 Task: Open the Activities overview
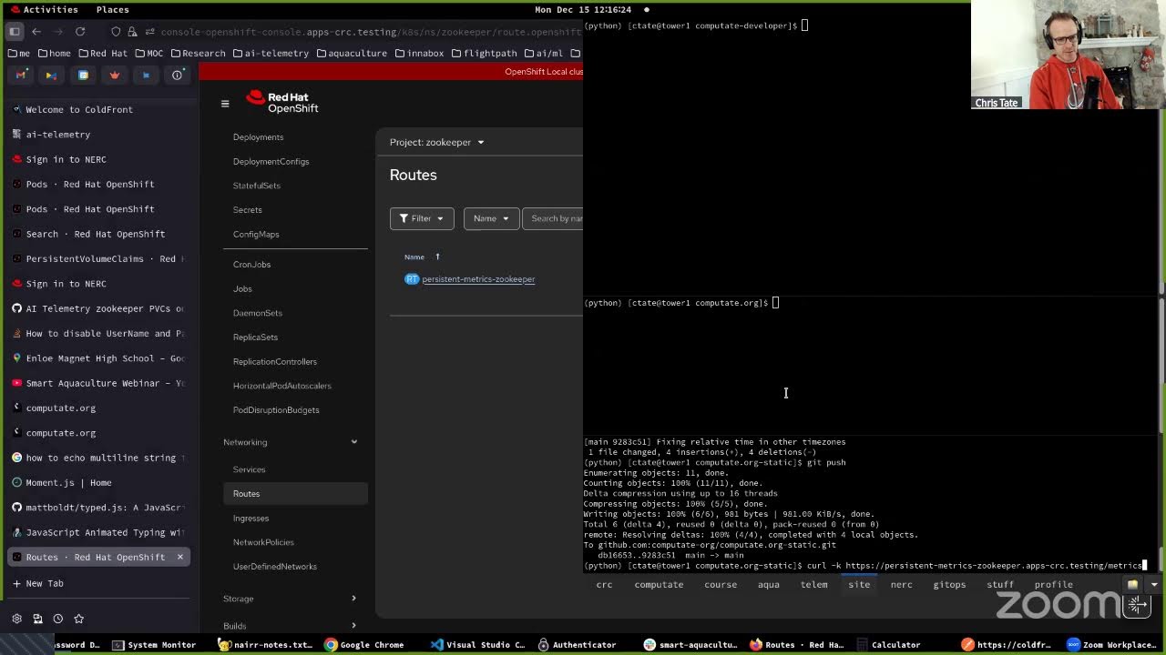coord(45,9)
